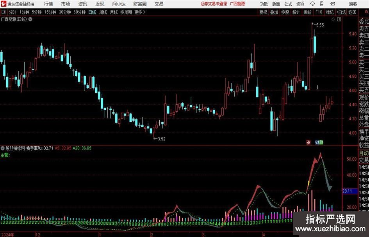369x237 pixels.
Task: Open the 行情 menu
Action: coord(48,4)
